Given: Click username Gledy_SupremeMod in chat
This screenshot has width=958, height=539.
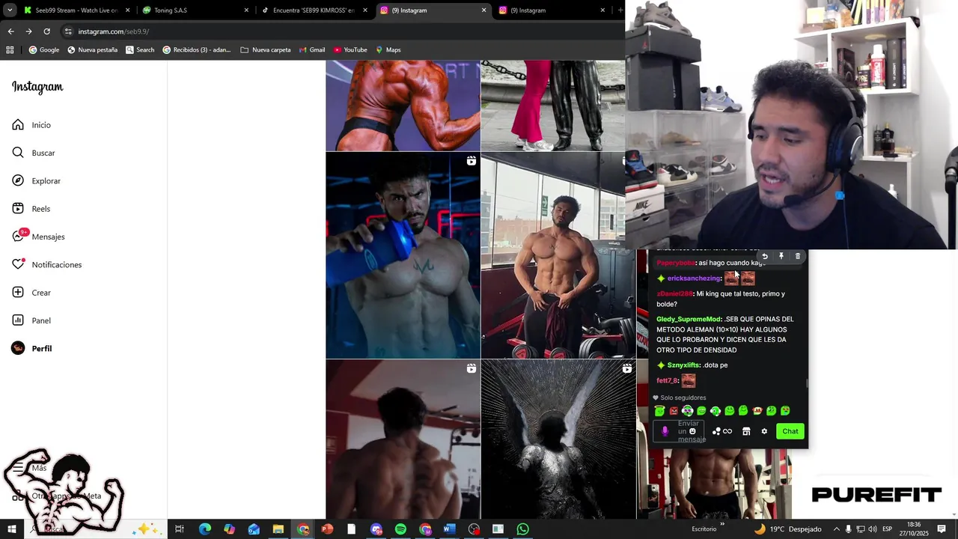Looking at the screenshot, I should [689, 320].
